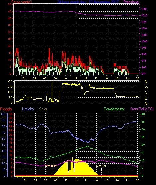Click the W compass direction letter
Viewport: 156px width, 185px height.
(146, 87)
